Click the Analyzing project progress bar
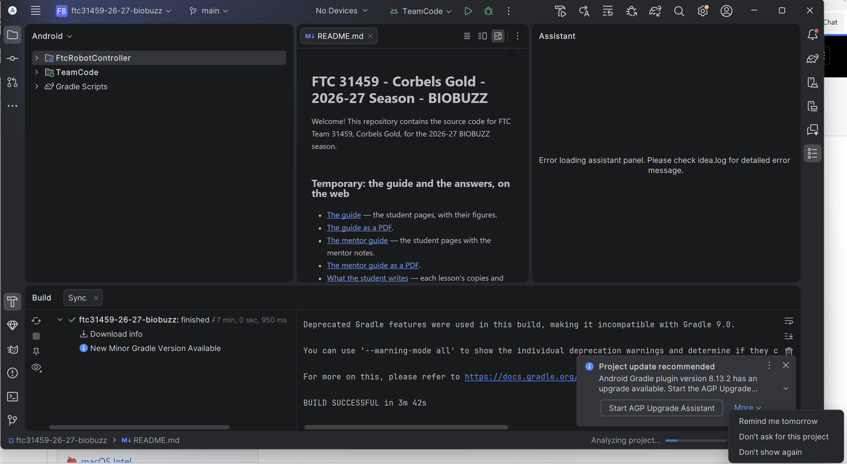 pyautogui.click(x=696, y=440)
